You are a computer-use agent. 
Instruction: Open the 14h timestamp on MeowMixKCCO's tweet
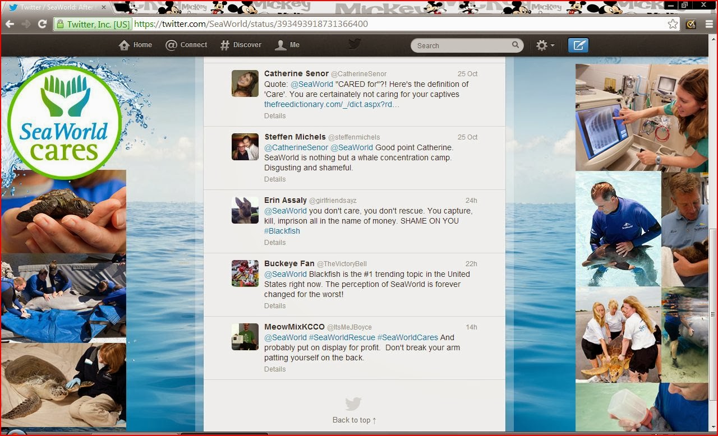pos(471,327)
